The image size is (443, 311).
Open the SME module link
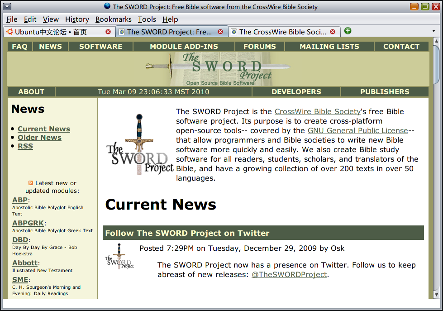tap(20, 280)
